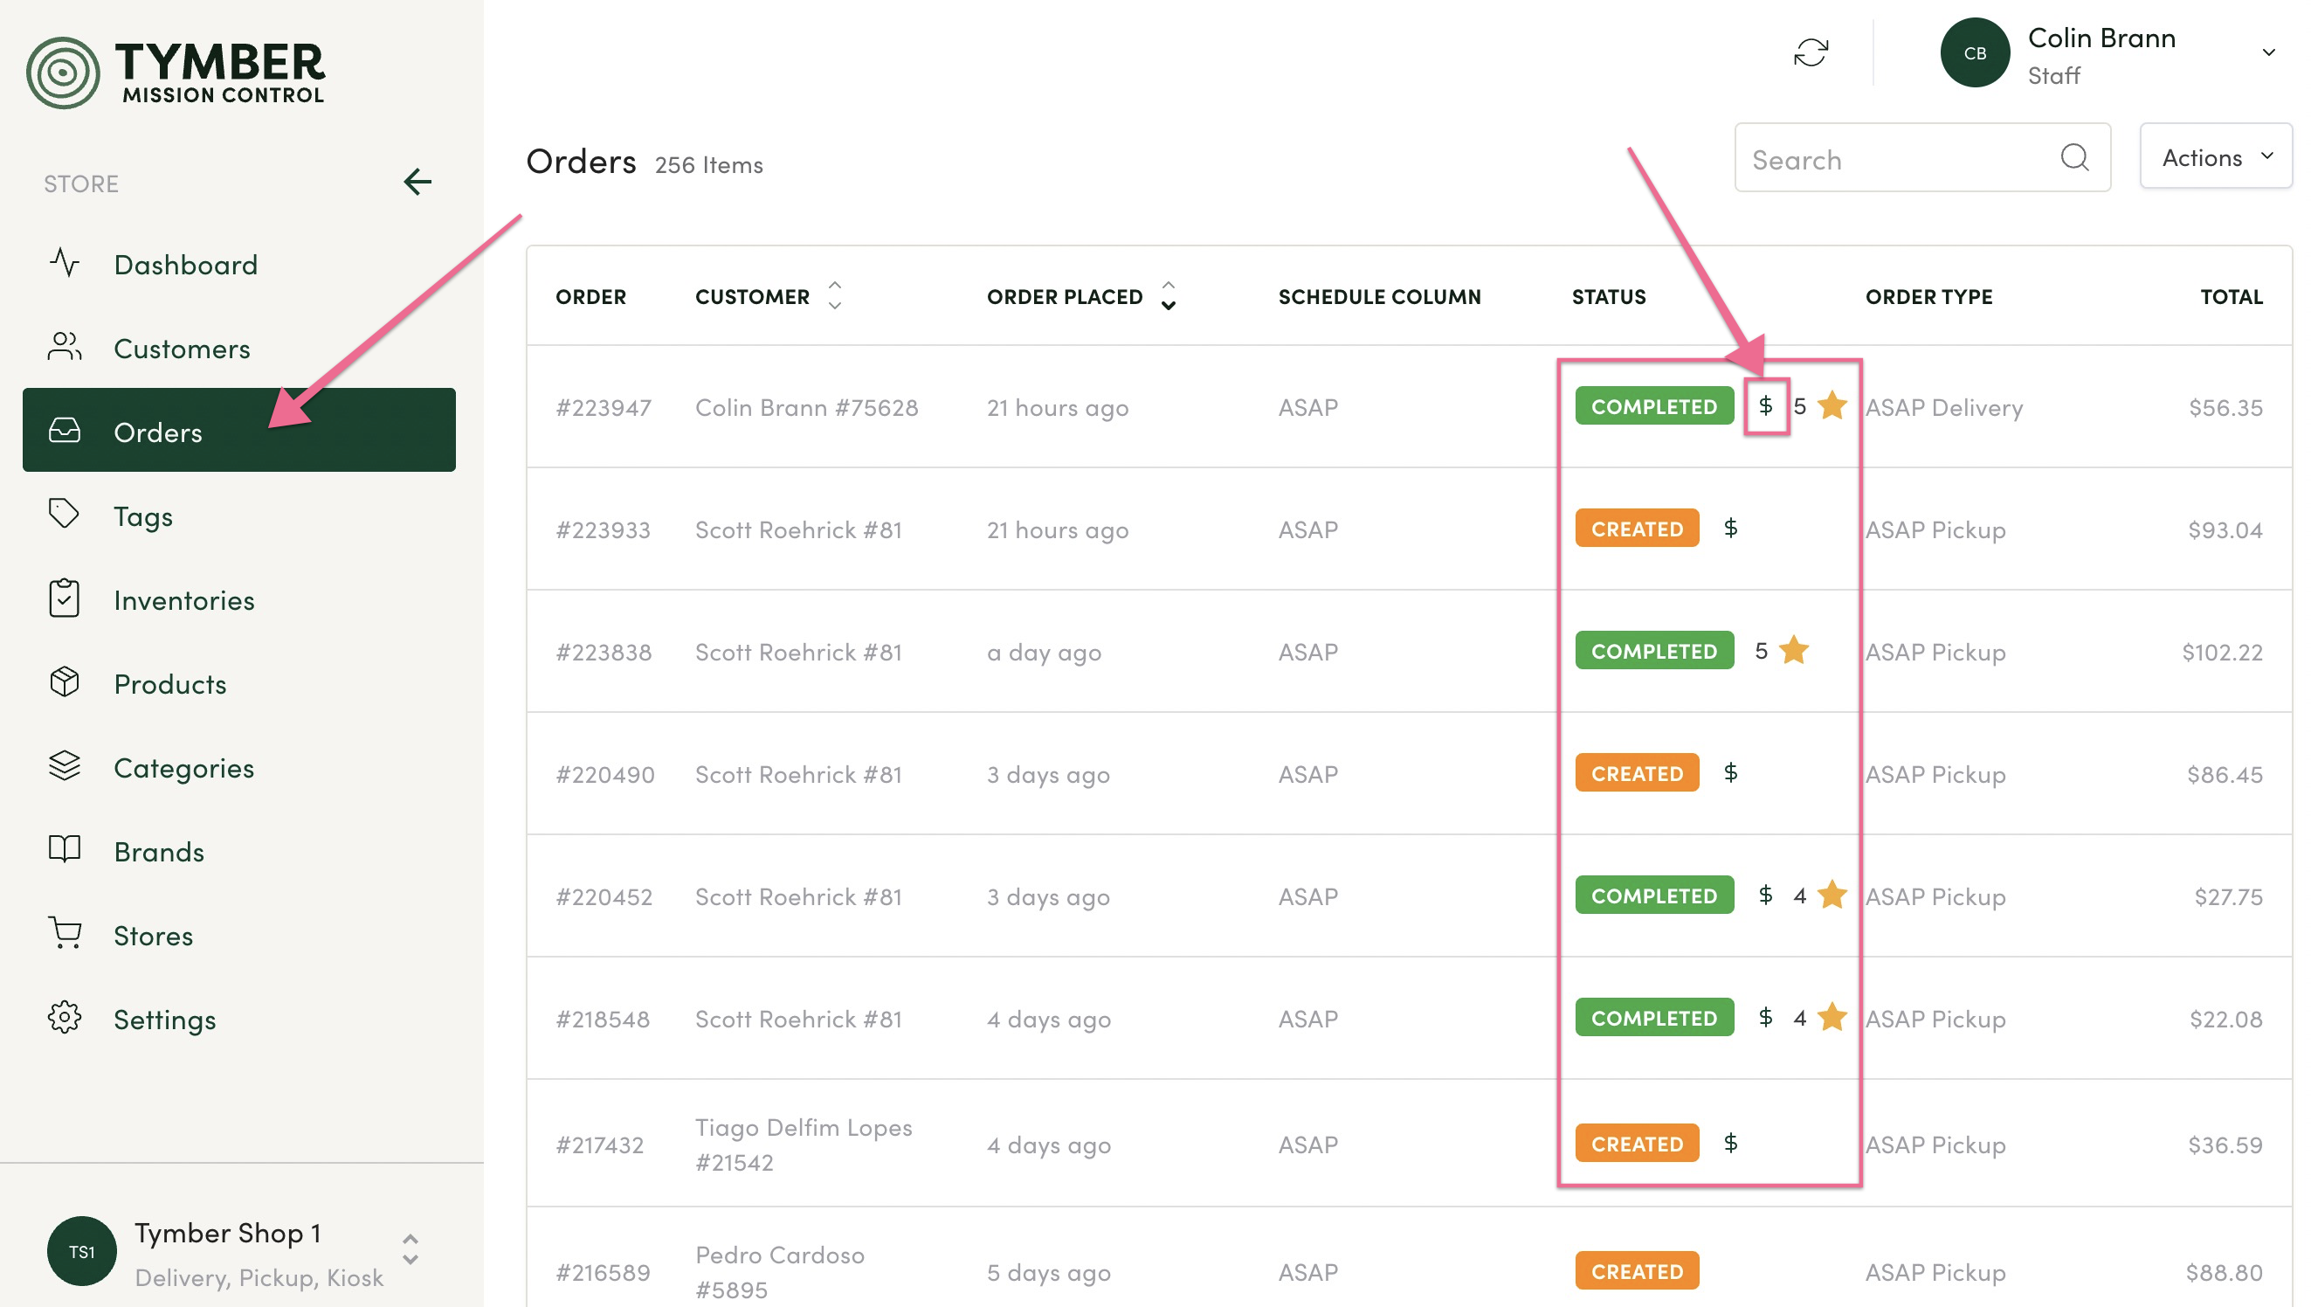Viewport: 2311px width, 1307px height.
Task: Click the Tymber Mission Control logo
Action: tap(176, 72)
